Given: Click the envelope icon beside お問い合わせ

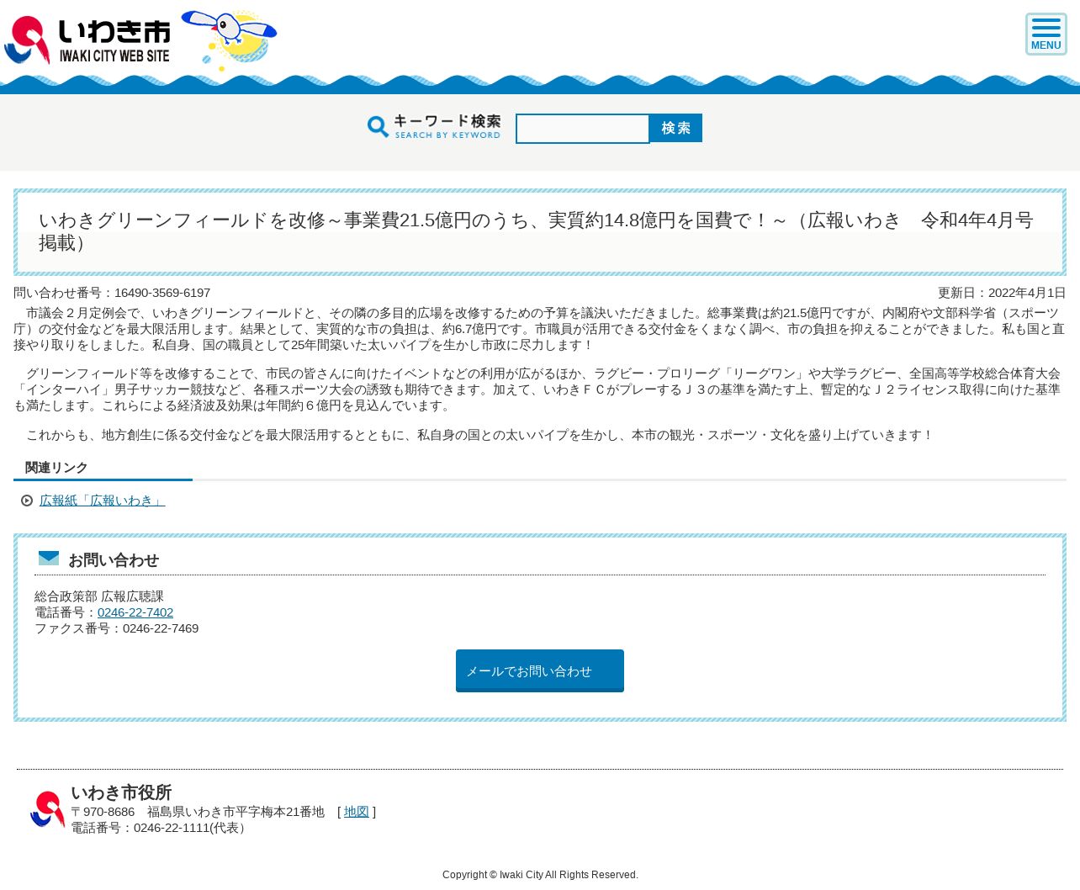Looking at the screenshot, I should [49, 559].
